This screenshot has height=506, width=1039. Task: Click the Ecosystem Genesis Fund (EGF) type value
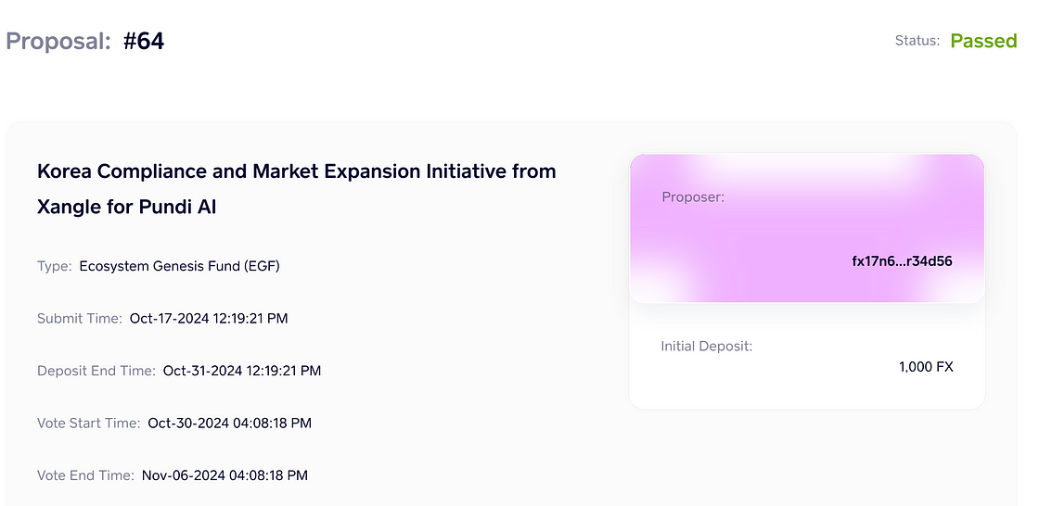click(x=179, y=266)
